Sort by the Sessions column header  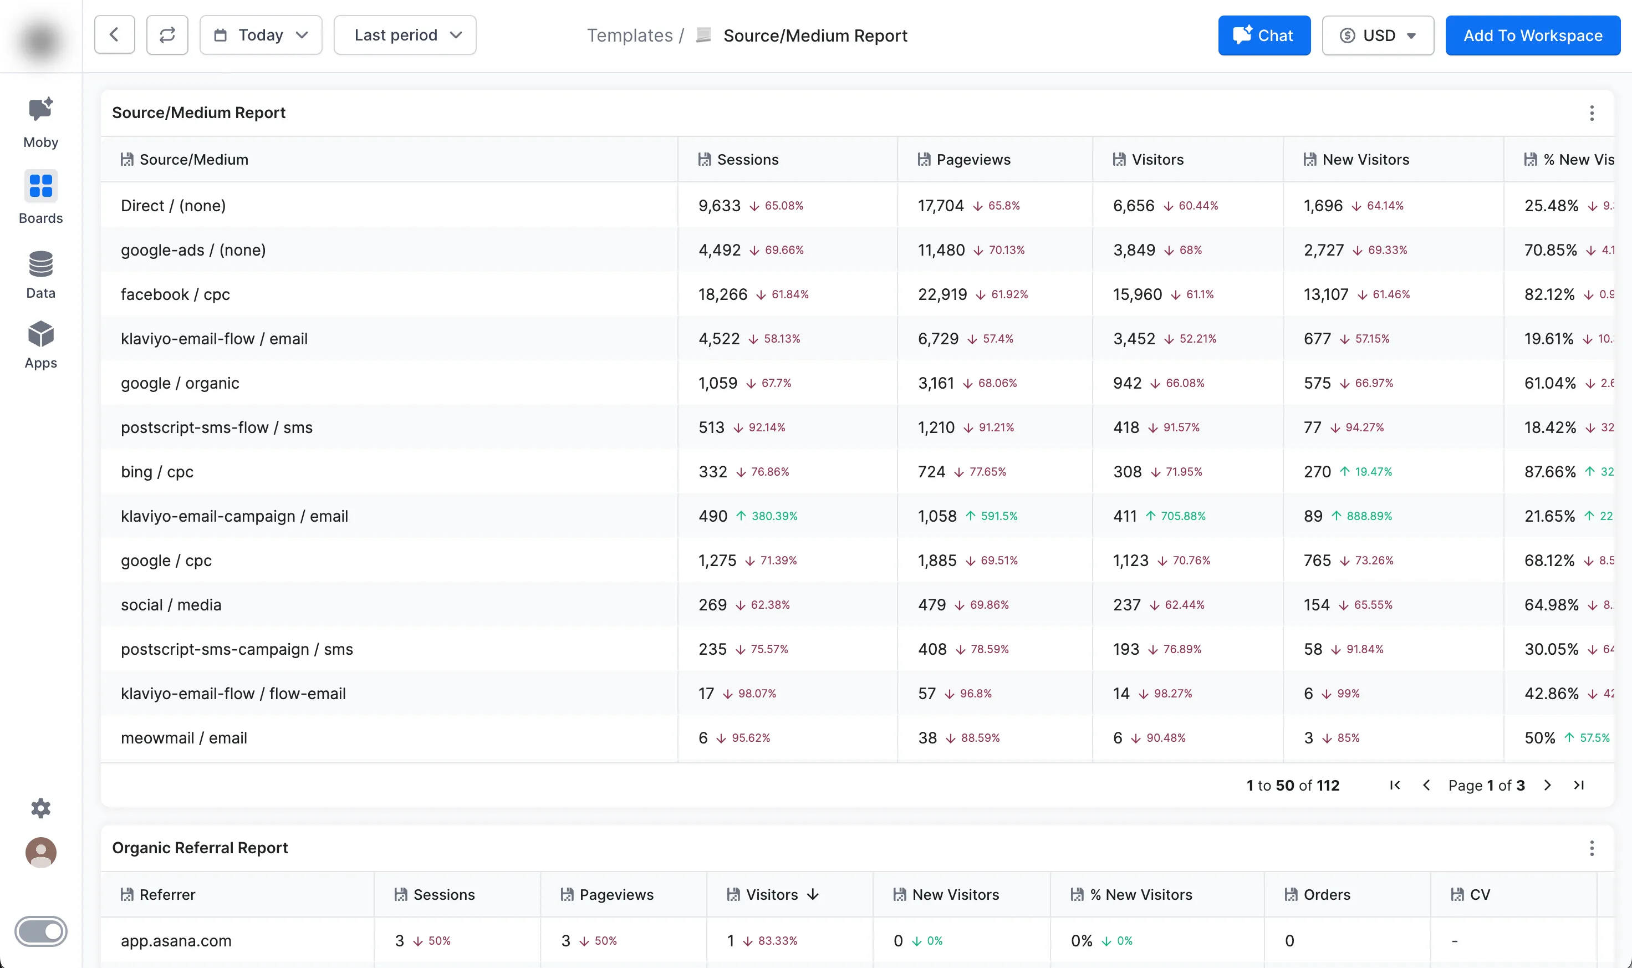[747, 160]
